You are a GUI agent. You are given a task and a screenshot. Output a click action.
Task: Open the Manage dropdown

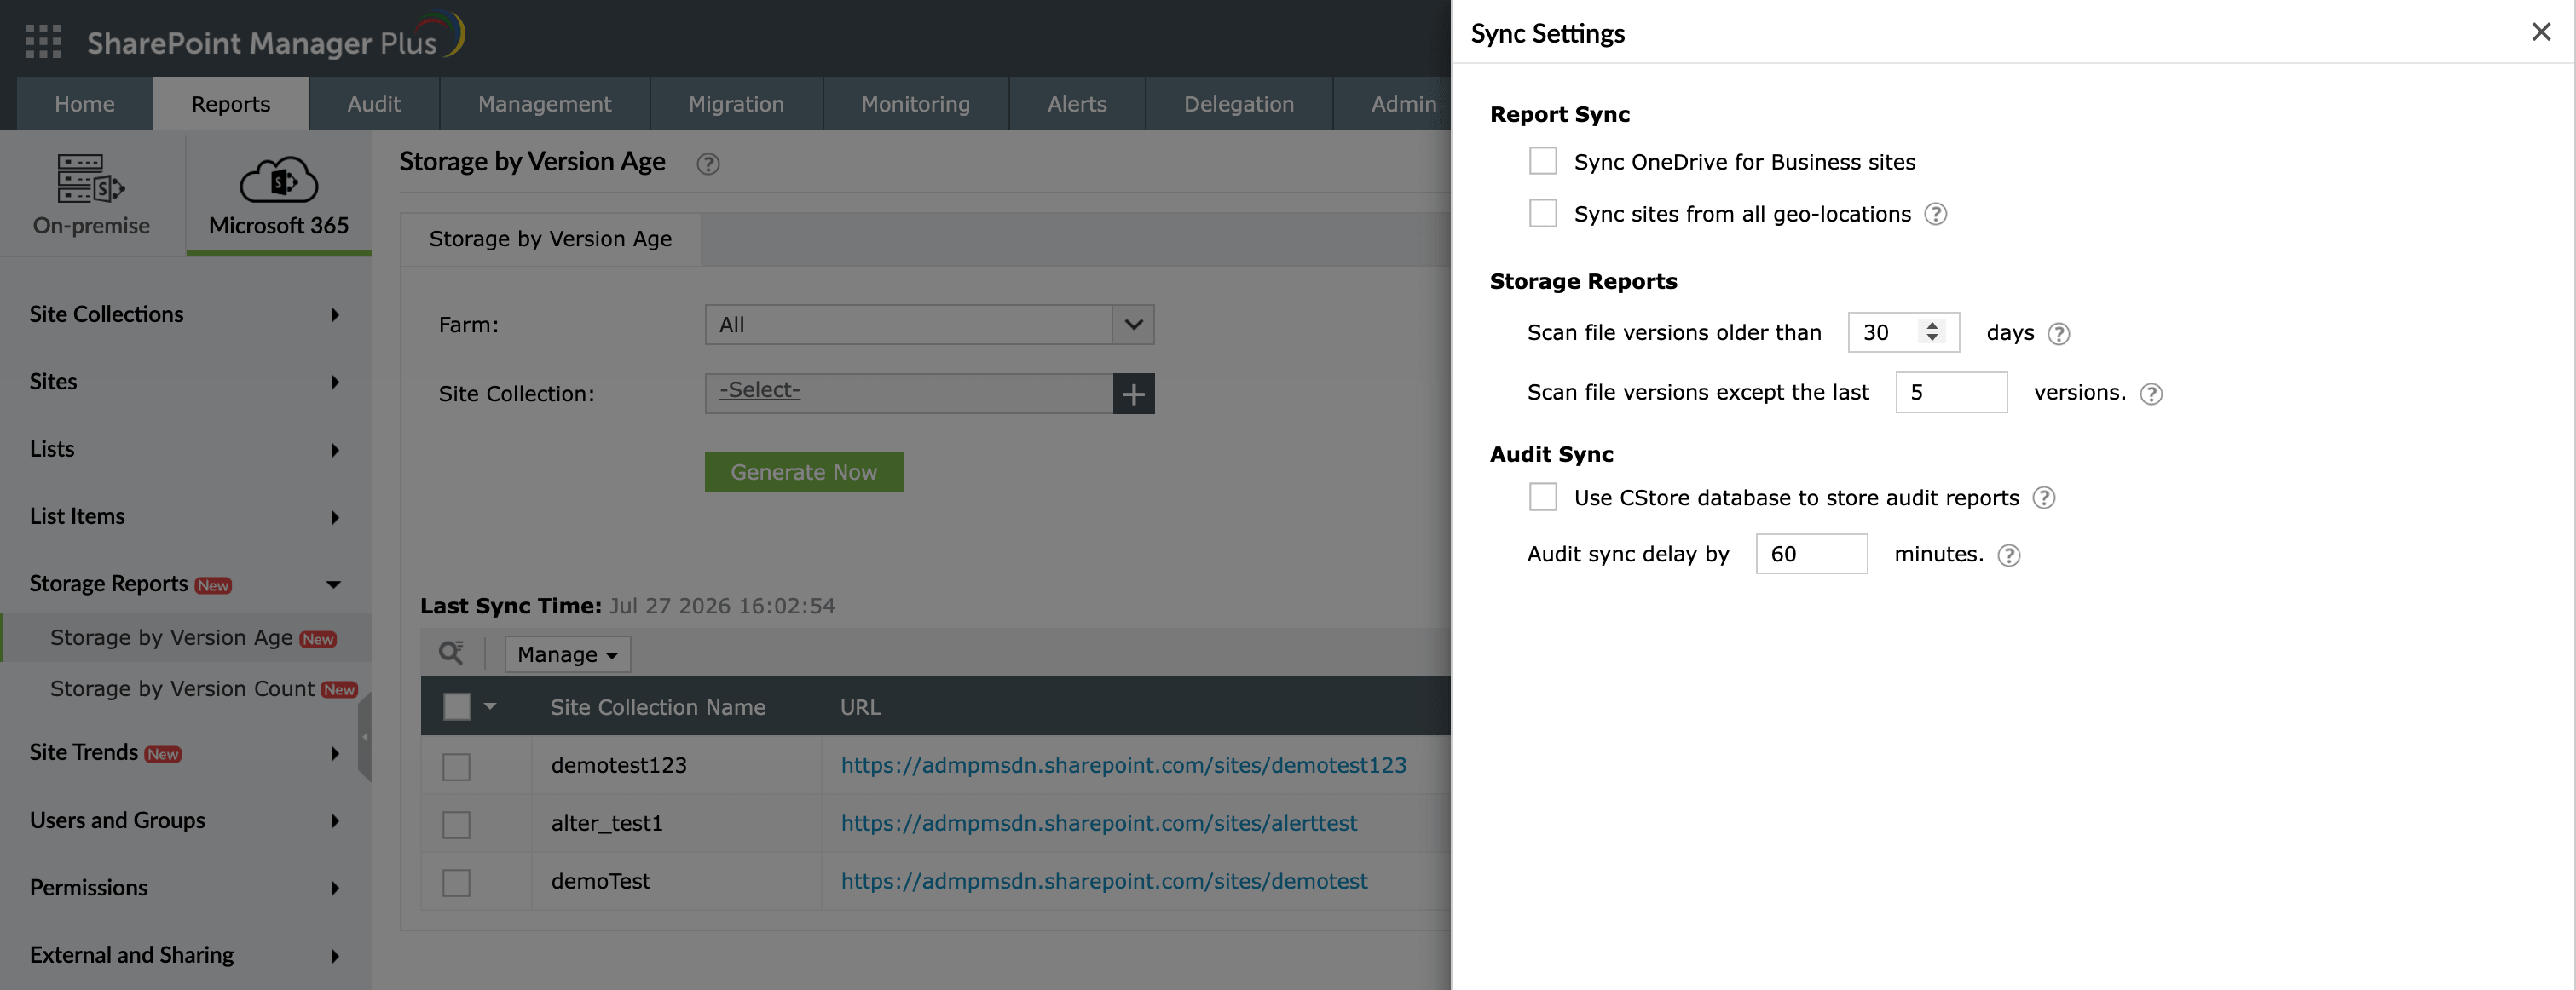click(567, 654)
